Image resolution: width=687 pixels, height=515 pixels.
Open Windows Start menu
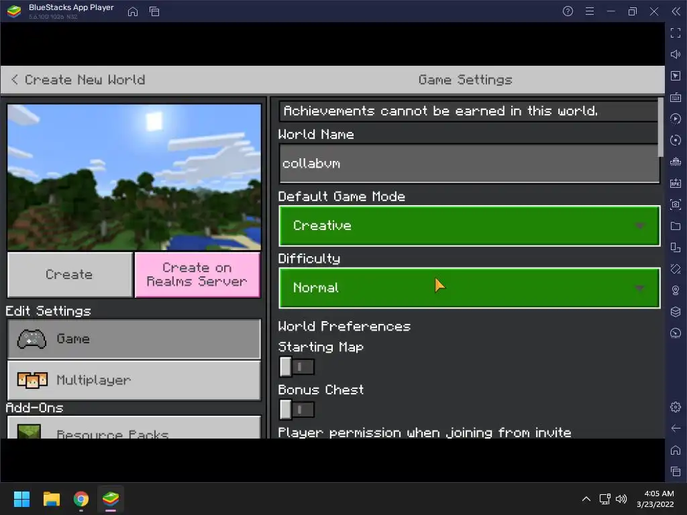point(21,499)
